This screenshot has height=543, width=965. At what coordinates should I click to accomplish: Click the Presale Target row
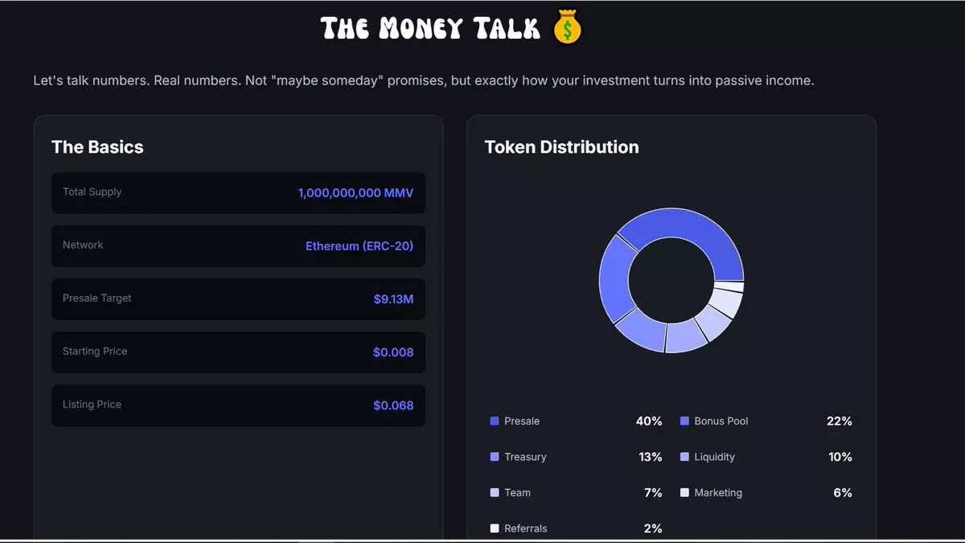[238, 299]
